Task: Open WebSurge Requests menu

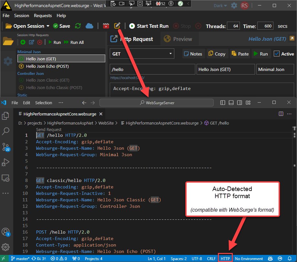Action: (x=43, y=15)
